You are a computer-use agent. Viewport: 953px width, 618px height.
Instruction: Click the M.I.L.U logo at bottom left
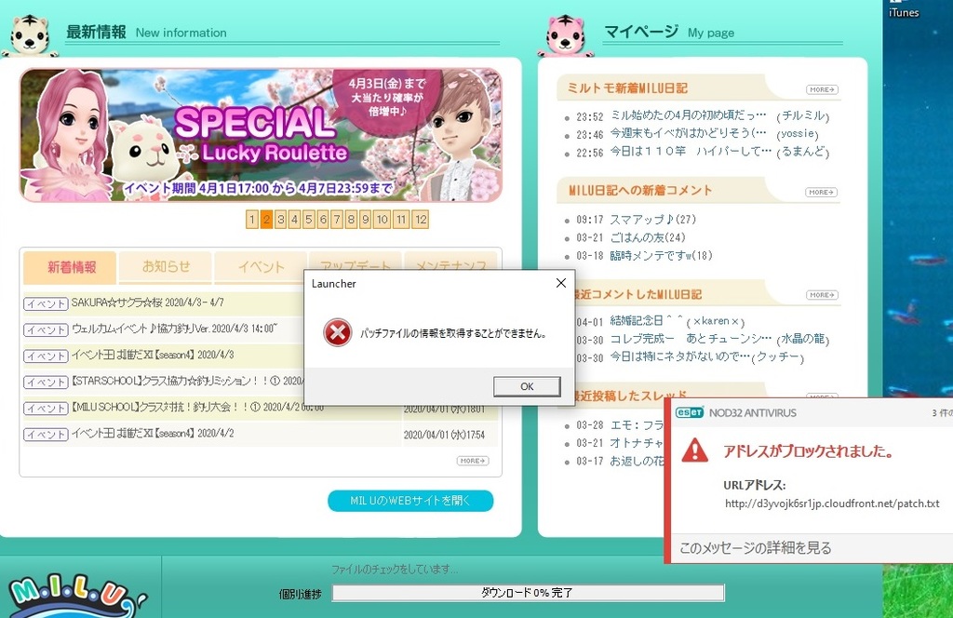pos(73,596)
